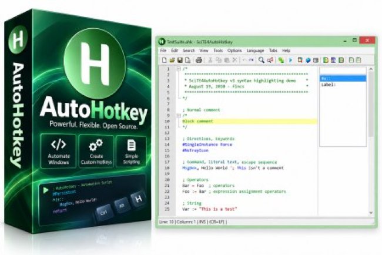Click the Print toolbar icon
This screenshot has height=255, width=382.
click(199, 60)
